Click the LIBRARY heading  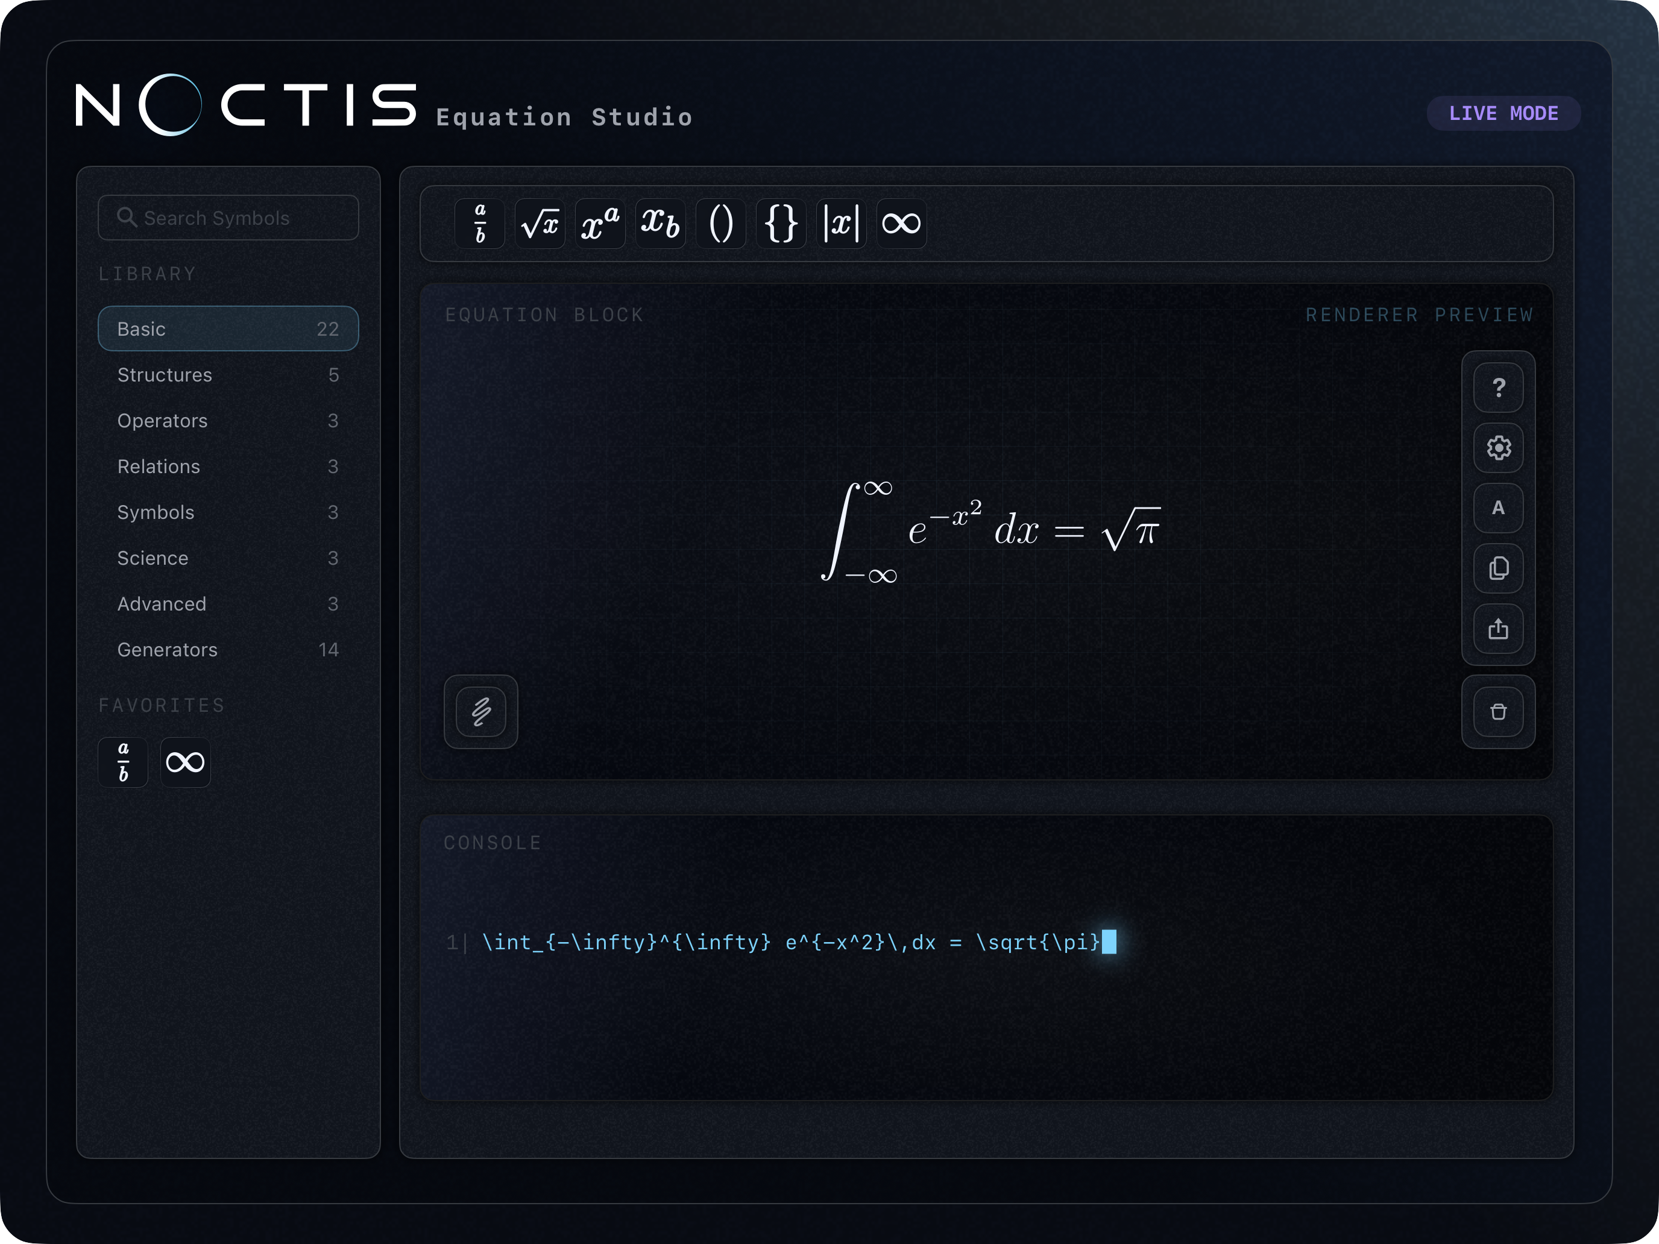[147, 273]
